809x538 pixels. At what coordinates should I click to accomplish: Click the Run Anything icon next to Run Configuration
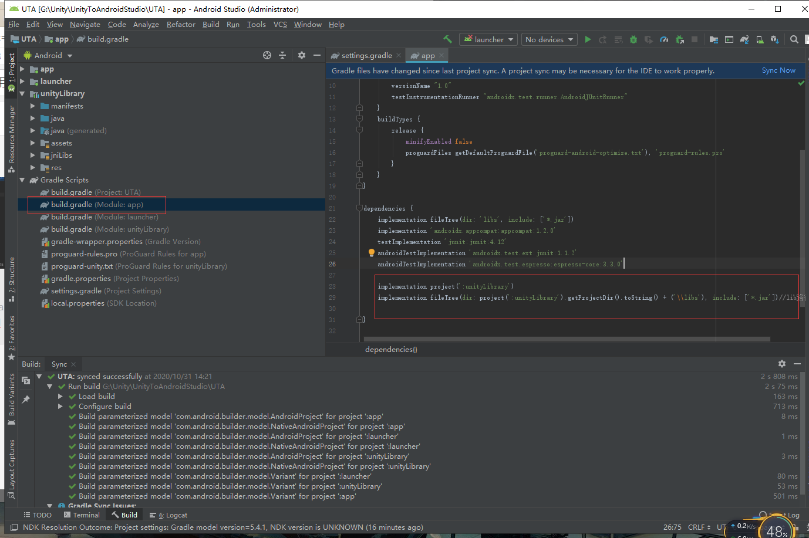(x=729, y=39)
